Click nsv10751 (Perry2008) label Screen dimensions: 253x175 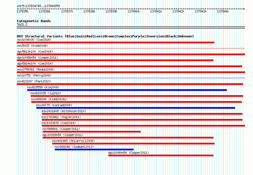pos(34,75)
